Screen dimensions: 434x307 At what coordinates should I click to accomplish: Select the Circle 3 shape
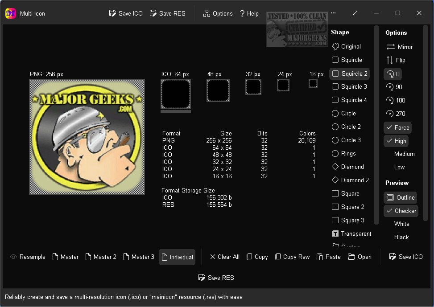346,140
